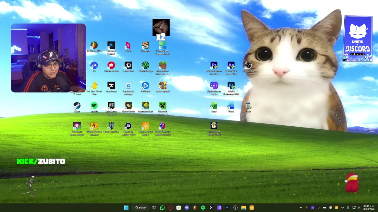Image resolution: width=378 pixels, height=212 pixels.
Task: Select the Word desktop shortcut
Action: [231, 107]
